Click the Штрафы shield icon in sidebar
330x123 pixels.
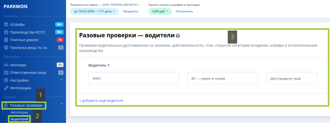point(6,24)
